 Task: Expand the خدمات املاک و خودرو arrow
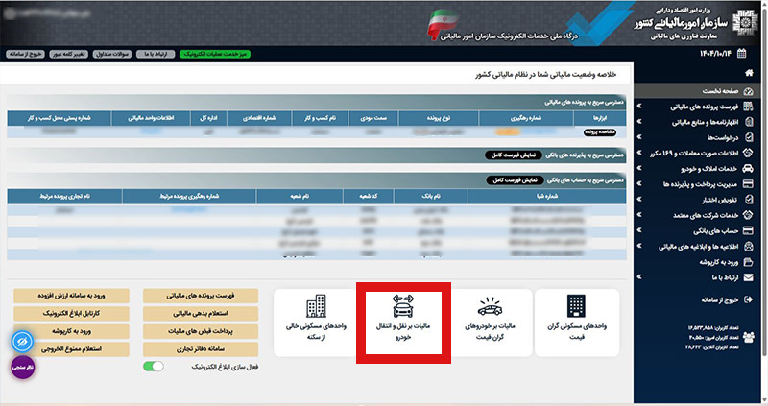(x=639, y=168)
